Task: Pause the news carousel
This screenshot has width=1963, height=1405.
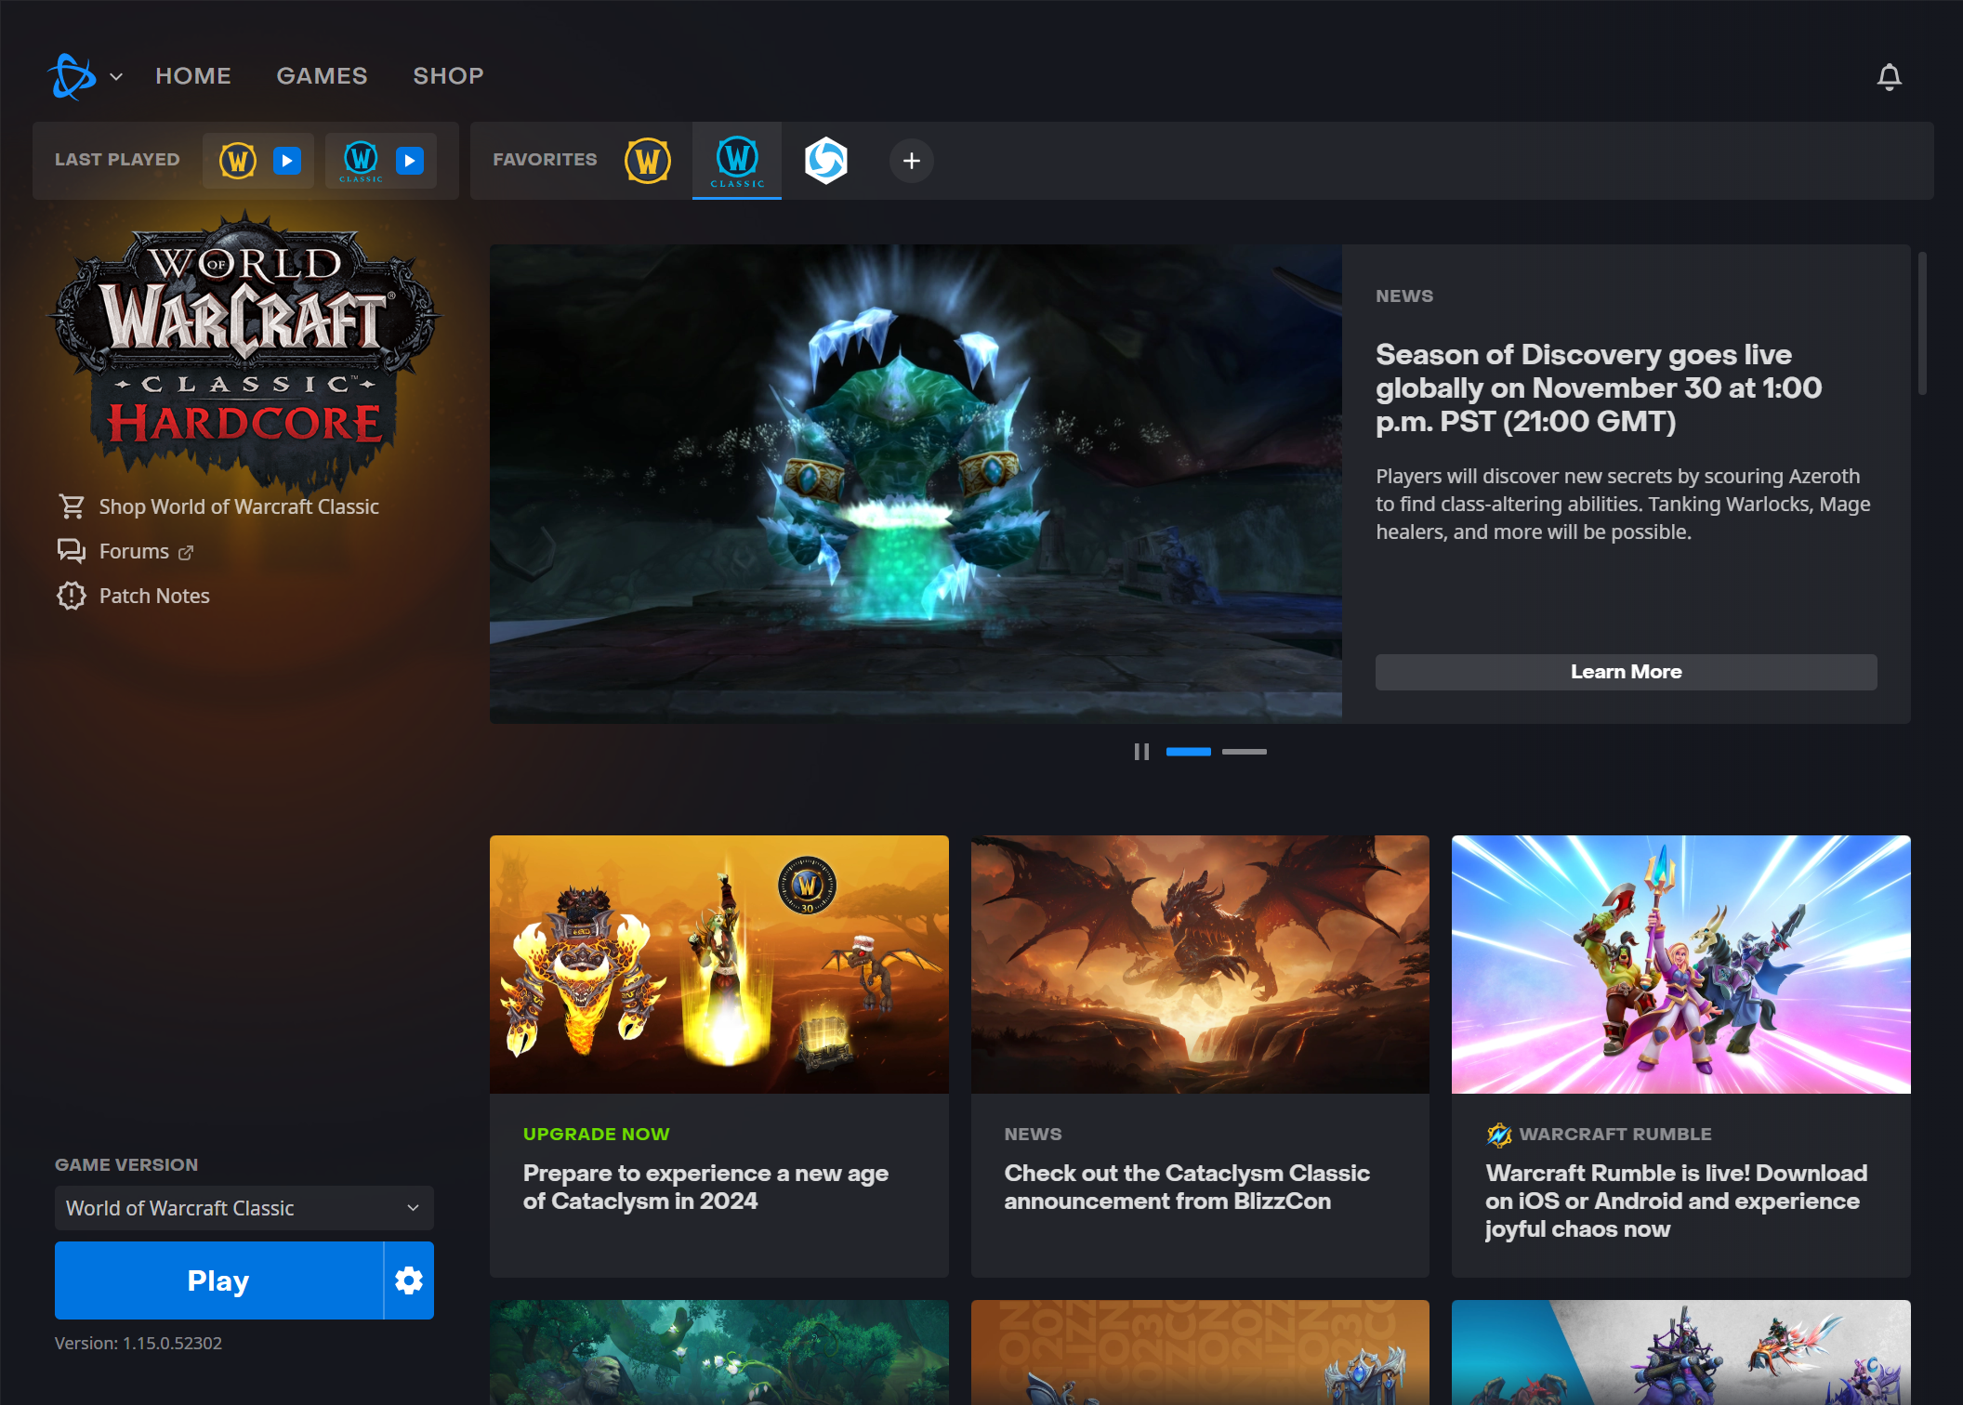Action: [1141, 752]
